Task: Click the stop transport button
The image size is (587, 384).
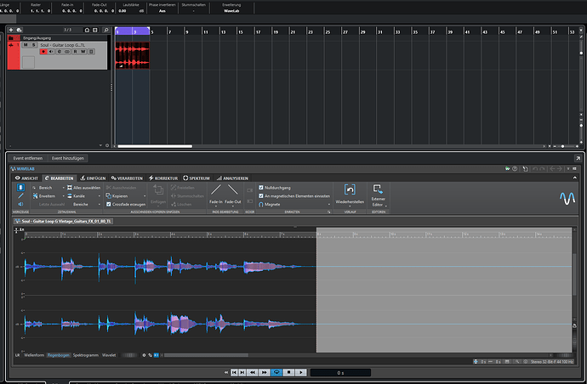Action: click(288, 372)
